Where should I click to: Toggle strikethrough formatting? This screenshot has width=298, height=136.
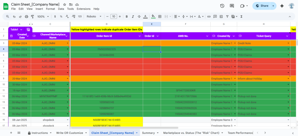coord(139,17)
